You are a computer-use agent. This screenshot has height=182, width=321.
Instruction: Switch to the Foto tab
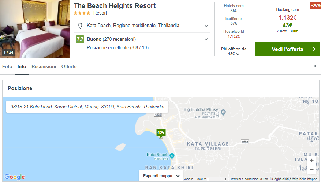pyautogui.click(x=7, y=67)
